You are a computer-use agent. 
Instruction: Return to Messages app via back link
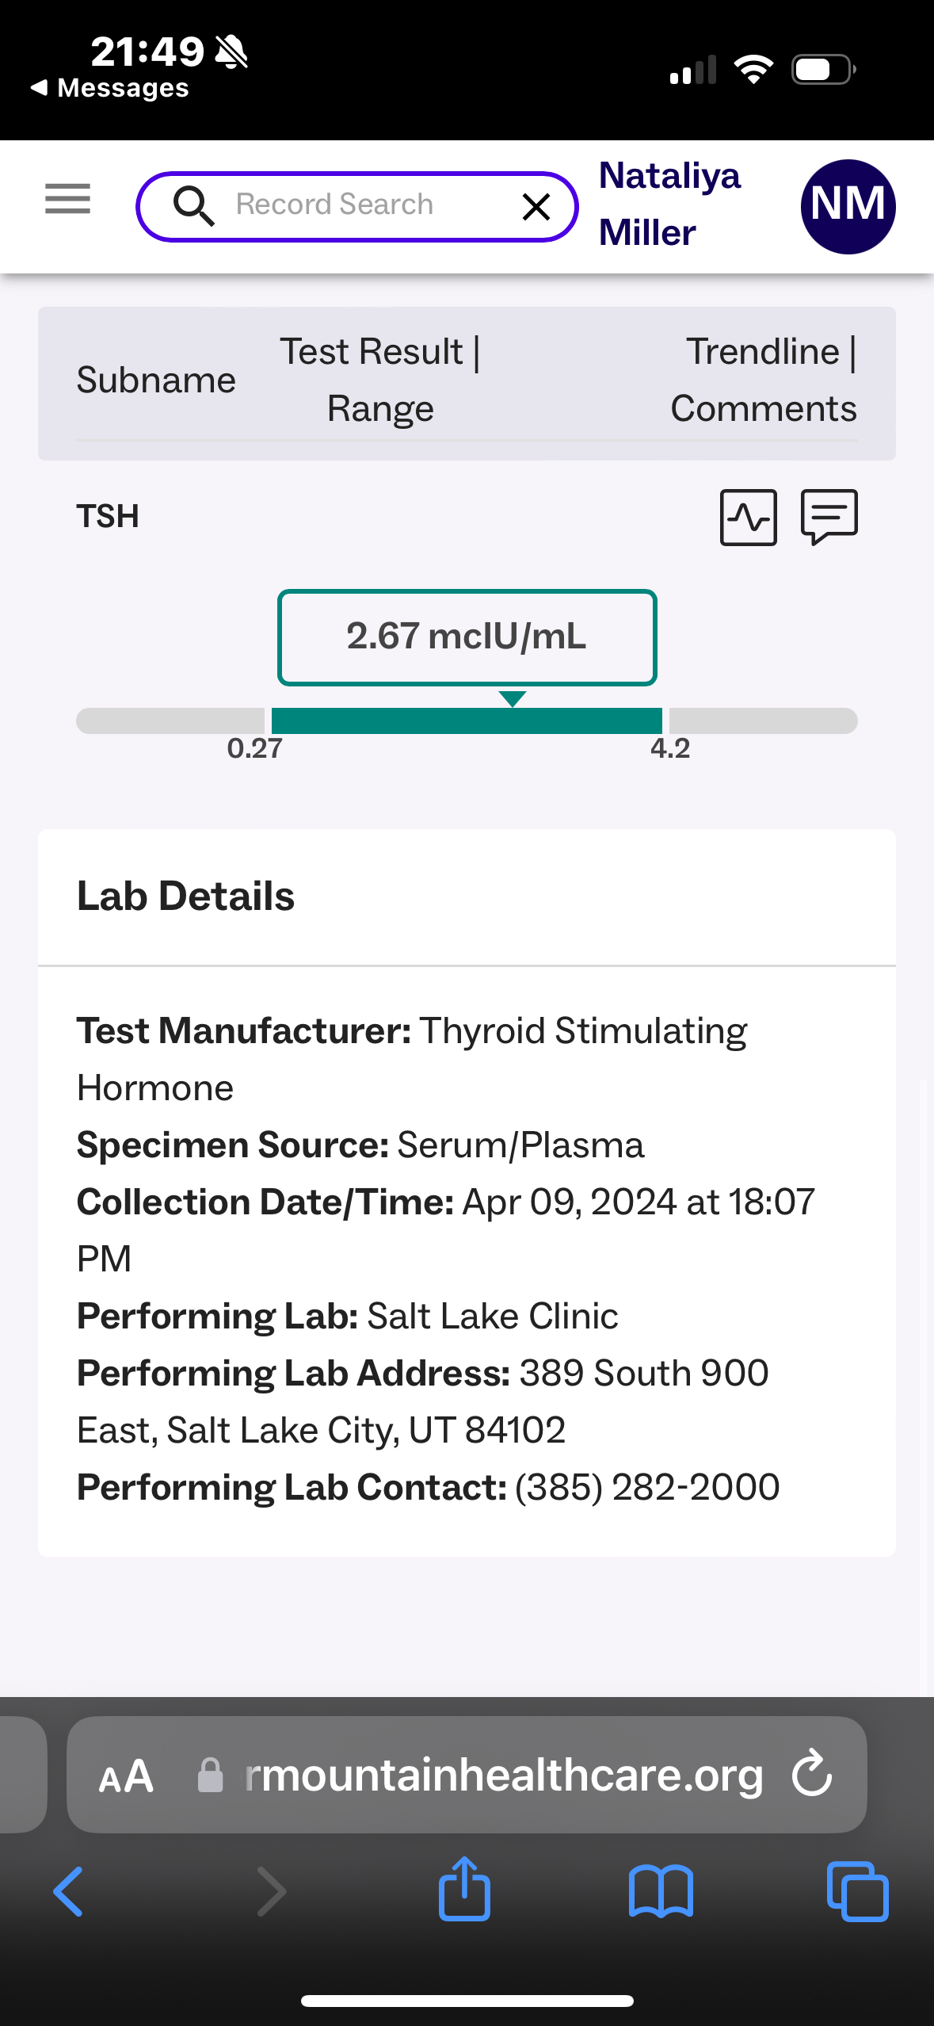click(109, 88)
